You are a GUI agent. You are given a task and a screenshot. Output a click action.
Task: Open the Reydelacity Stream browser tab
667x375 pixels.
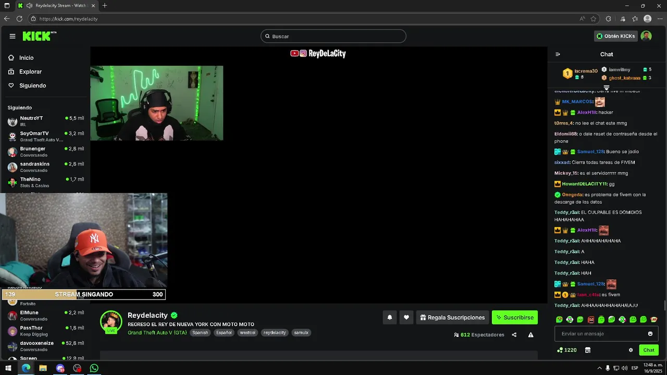click(x=56, y=6)
